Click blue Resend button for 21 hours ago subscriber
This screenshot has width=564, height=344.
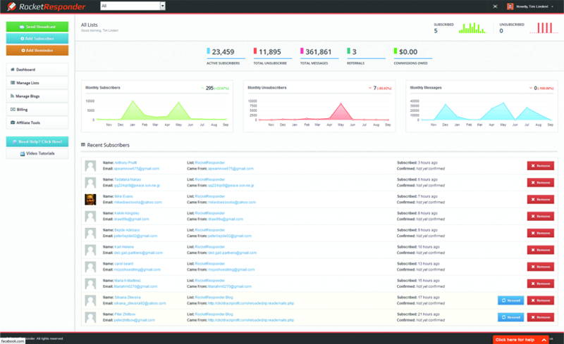[x=510, y=317]
